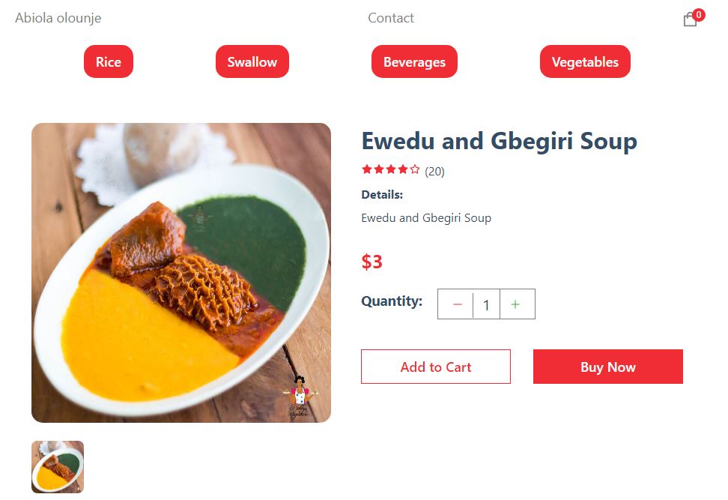
Task: Click the third rating star
Action: tap(391, 170)
